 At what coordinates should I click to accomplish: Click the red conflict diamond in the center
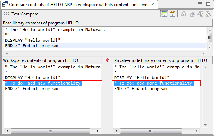coord(107,60)
